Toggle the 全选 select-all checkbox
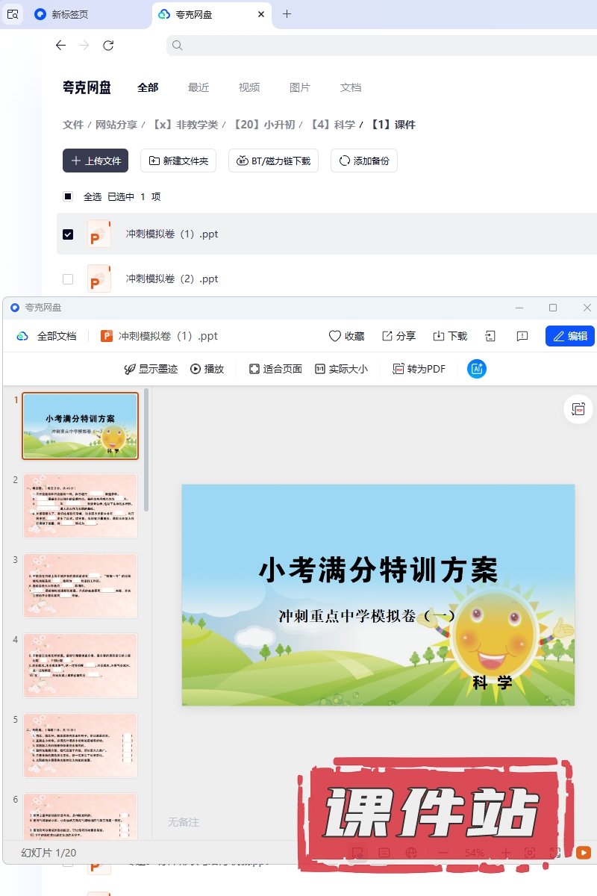This screenshot has height=896, width=597. (68, 197)
